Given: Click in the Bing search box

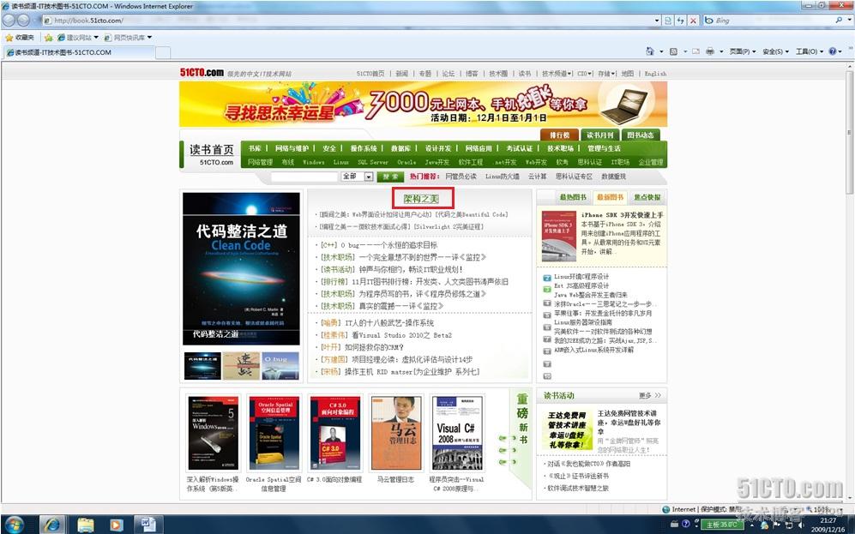Looking at the screenshot, I should click(768, 21).
